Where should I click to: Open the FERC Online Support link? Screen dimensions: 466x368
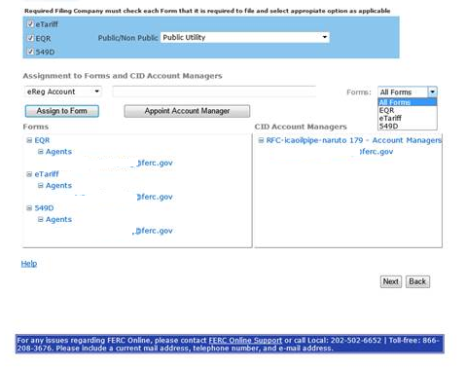pos(245,341)
